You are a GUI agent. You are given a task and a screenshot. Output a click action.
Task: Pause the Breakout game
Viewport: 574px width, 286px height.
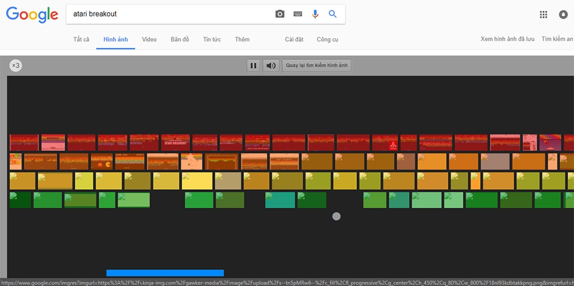(254, 66)
